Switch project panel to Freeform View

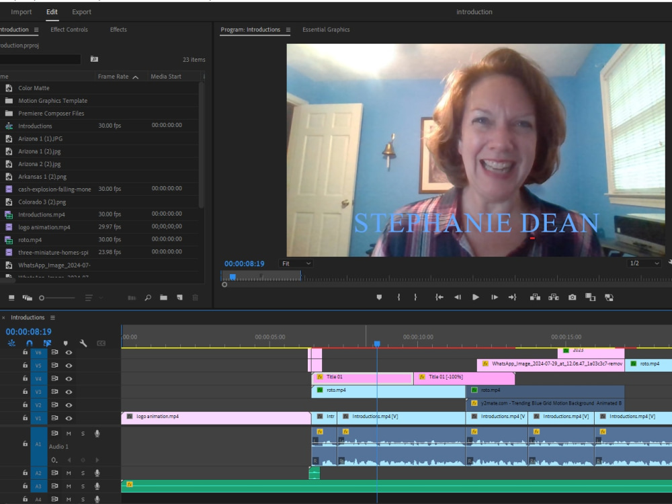point(28,298)
